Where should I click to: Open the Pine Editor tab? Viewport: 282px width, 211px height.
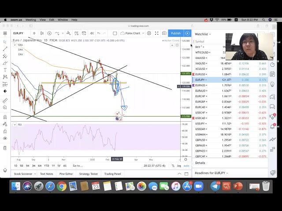point(66,174)
